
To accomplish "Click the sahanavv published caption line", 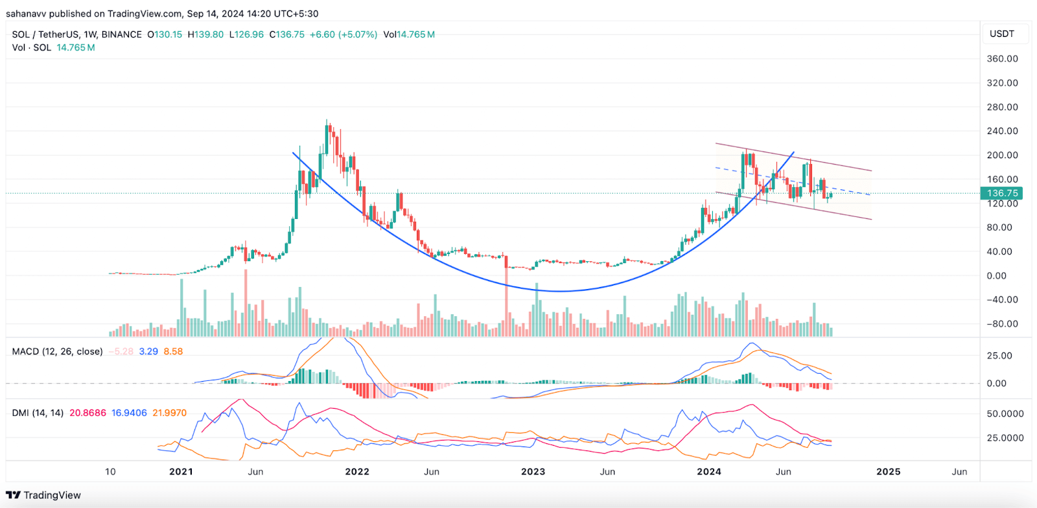I will pos(162,14).
